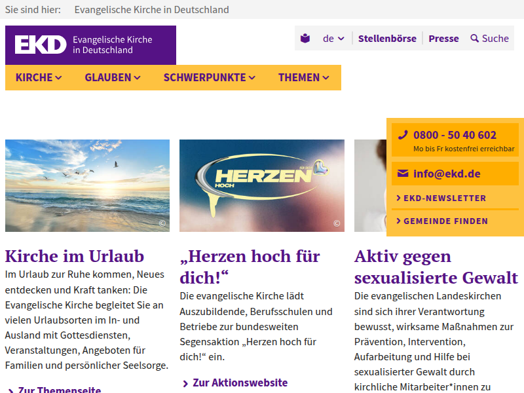Click 'Sie sind hier:' label

pyautogui.click(x=33, y=10)
